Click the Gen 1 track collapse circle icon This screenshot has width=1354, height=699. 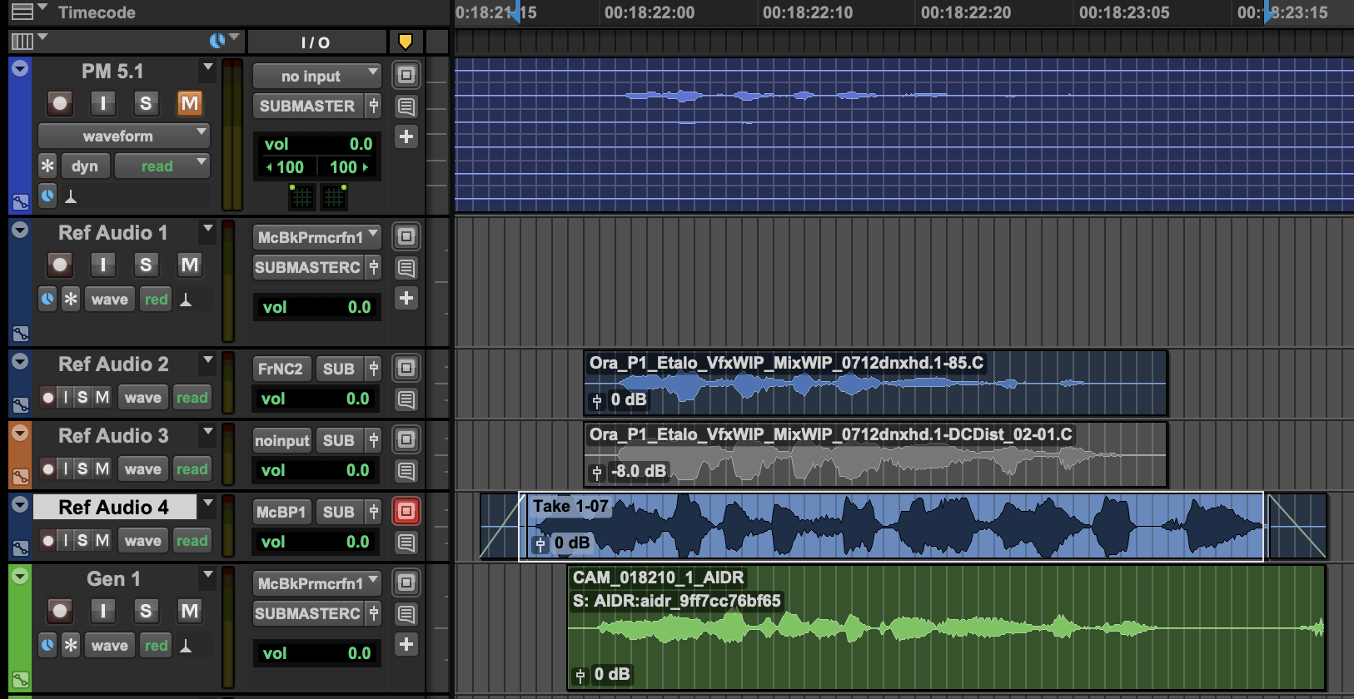pyautogui.click(x=20, y=575)
